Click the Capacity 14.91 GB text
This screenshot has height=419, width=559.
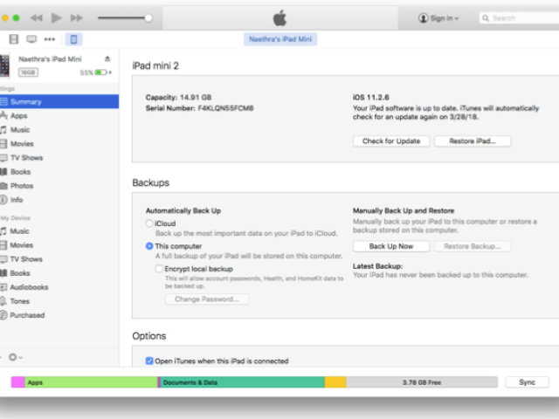[x=178, y=97]
